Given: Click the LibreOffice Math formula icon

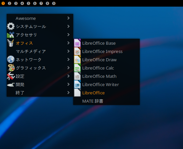Looking at the screenshot, I should (78, 76).
